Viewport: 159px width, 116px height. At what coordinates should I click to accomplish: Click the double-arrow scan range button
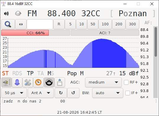[21, 24]
